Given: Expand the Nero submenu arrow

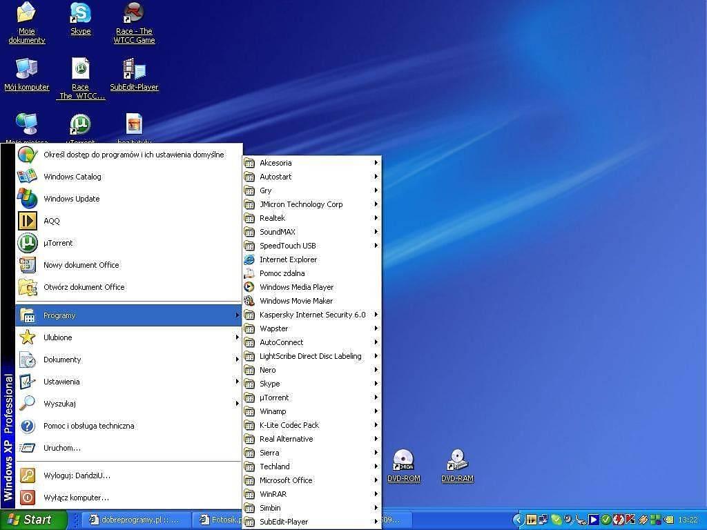Looking at the screenshot, I should (376, 370).
